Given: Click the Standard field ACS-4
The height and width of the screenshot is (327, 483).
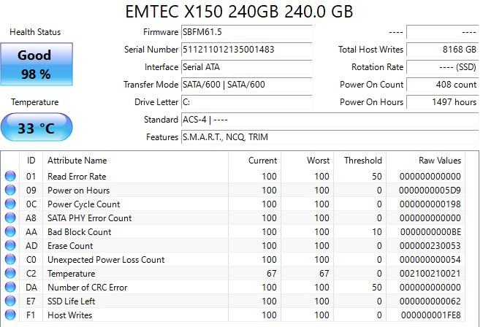Looking at the screenshot, I should pos(330,120).
